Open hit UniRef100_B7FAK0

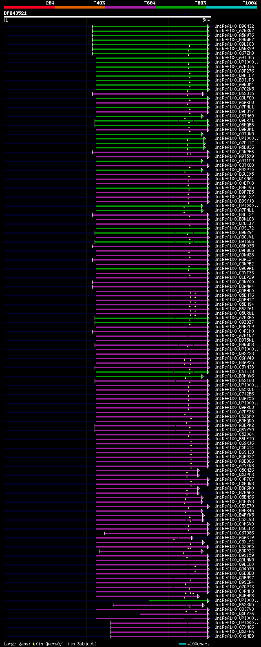pyautogui.click(x=234, y=492)
